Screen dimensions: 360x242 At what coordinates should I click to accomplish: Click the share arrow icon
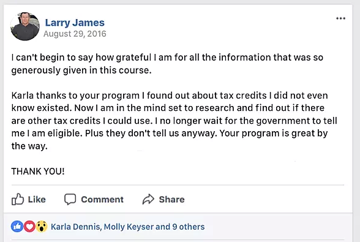point(148,199)
